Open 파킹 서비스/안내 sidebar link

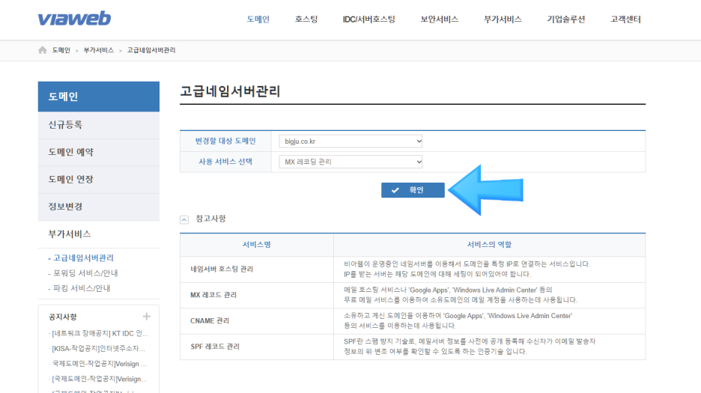coord(82,288)
